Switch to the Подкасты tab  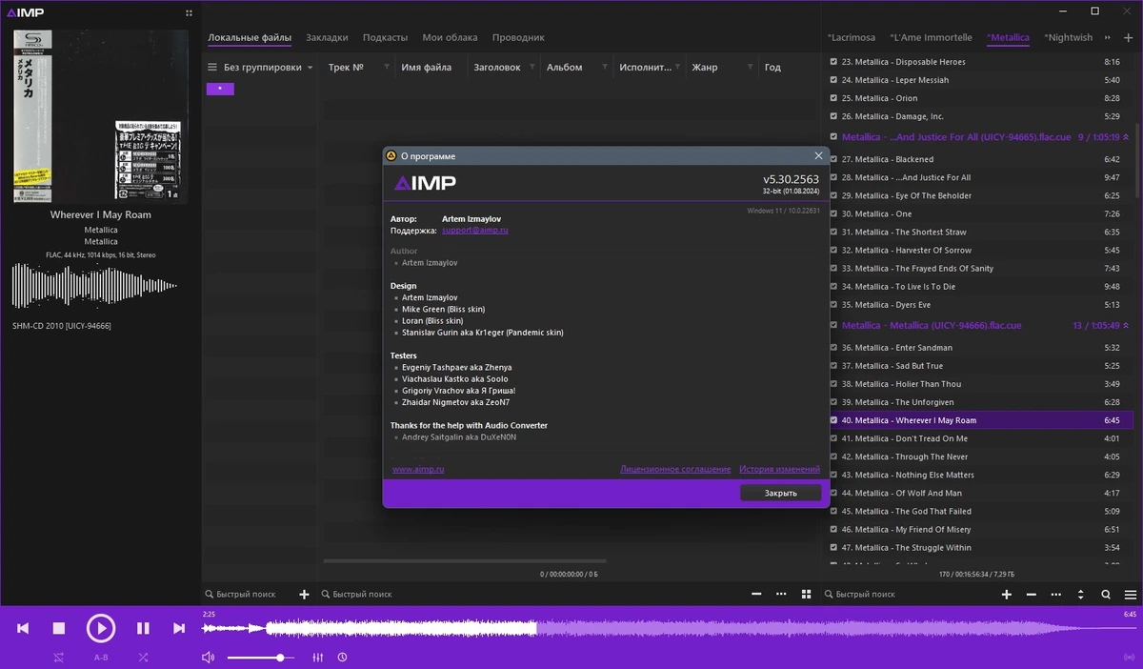point(385,37)
